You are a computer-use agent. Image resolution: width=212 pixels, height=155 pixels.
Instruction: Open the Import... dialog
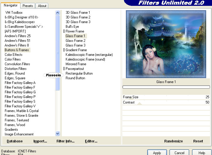tap(40, 141)
